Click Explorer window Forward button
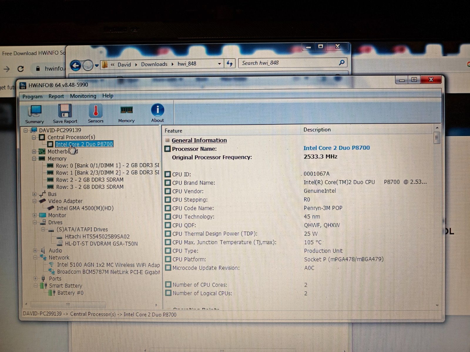 pyautogui.click(x=88, y=65)
